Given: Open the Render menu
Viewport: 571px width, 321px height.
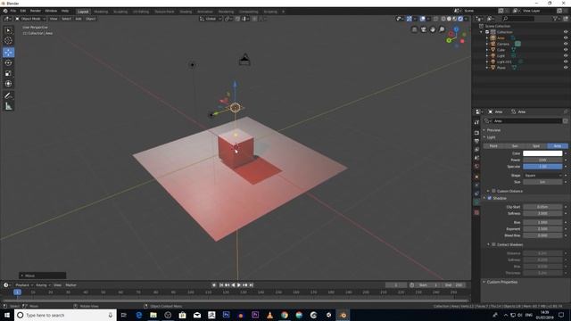Looking at the screenshot, I should [x=36, y=11].
